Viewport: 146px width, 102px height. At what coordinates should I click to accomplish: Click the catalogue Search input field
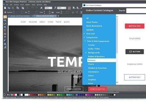click(136, 11)
